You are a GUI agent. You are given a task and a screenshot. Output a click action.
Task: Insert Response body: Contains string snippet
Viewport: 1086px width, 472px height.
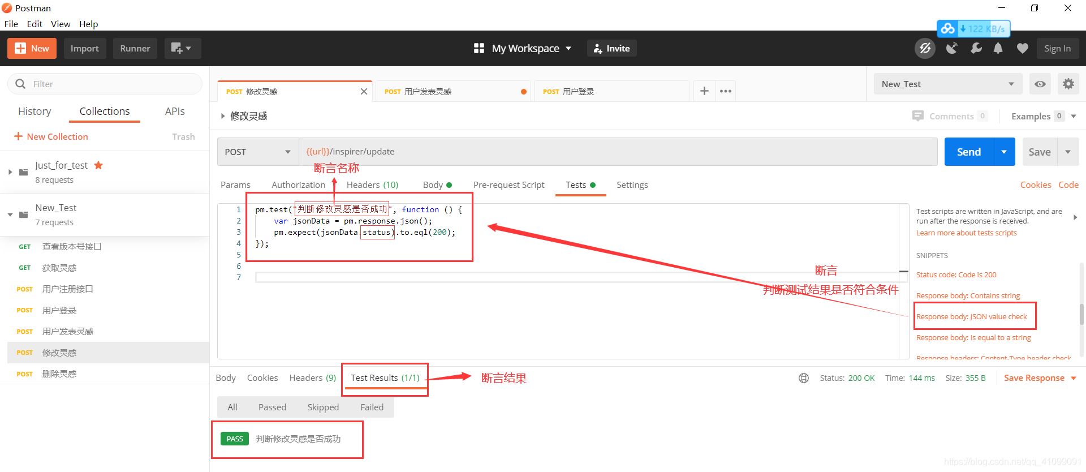[968, 296]
